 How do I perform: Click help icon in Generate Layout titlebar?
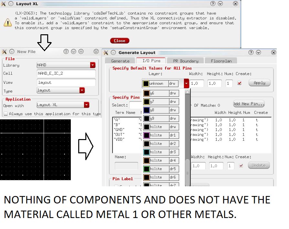(x=251, y=52)
